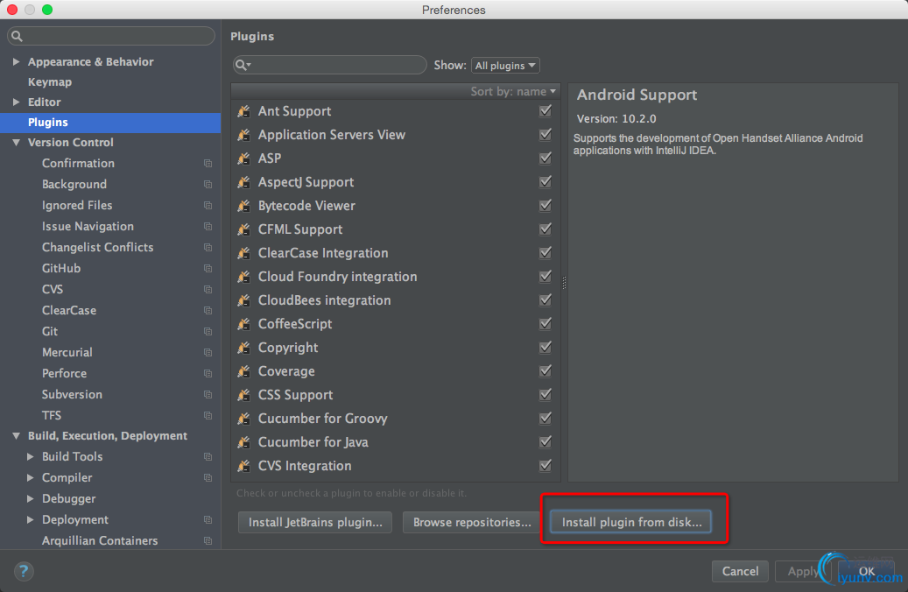Image resolution: width=908 pixels, height=592 pixels.
Task: Click the AspectJ Support plugin icon
Action: (243, 182)
